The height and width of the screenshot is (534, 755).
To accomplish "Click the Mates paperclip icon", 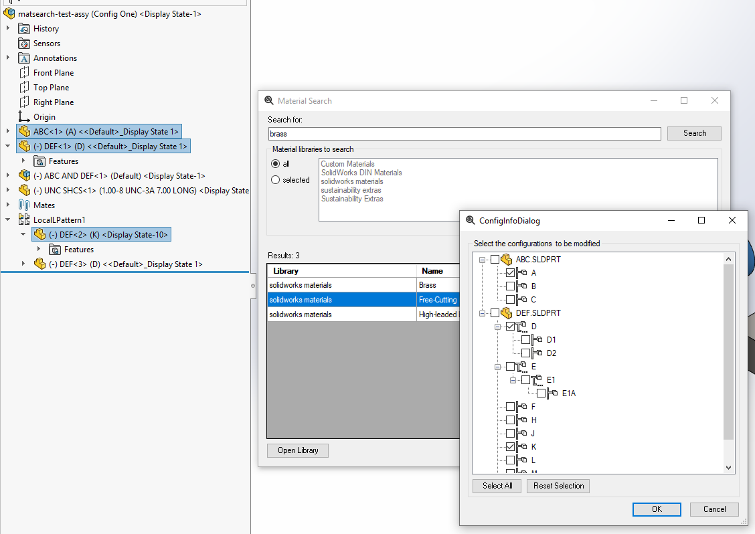I will tap(24, 205).
